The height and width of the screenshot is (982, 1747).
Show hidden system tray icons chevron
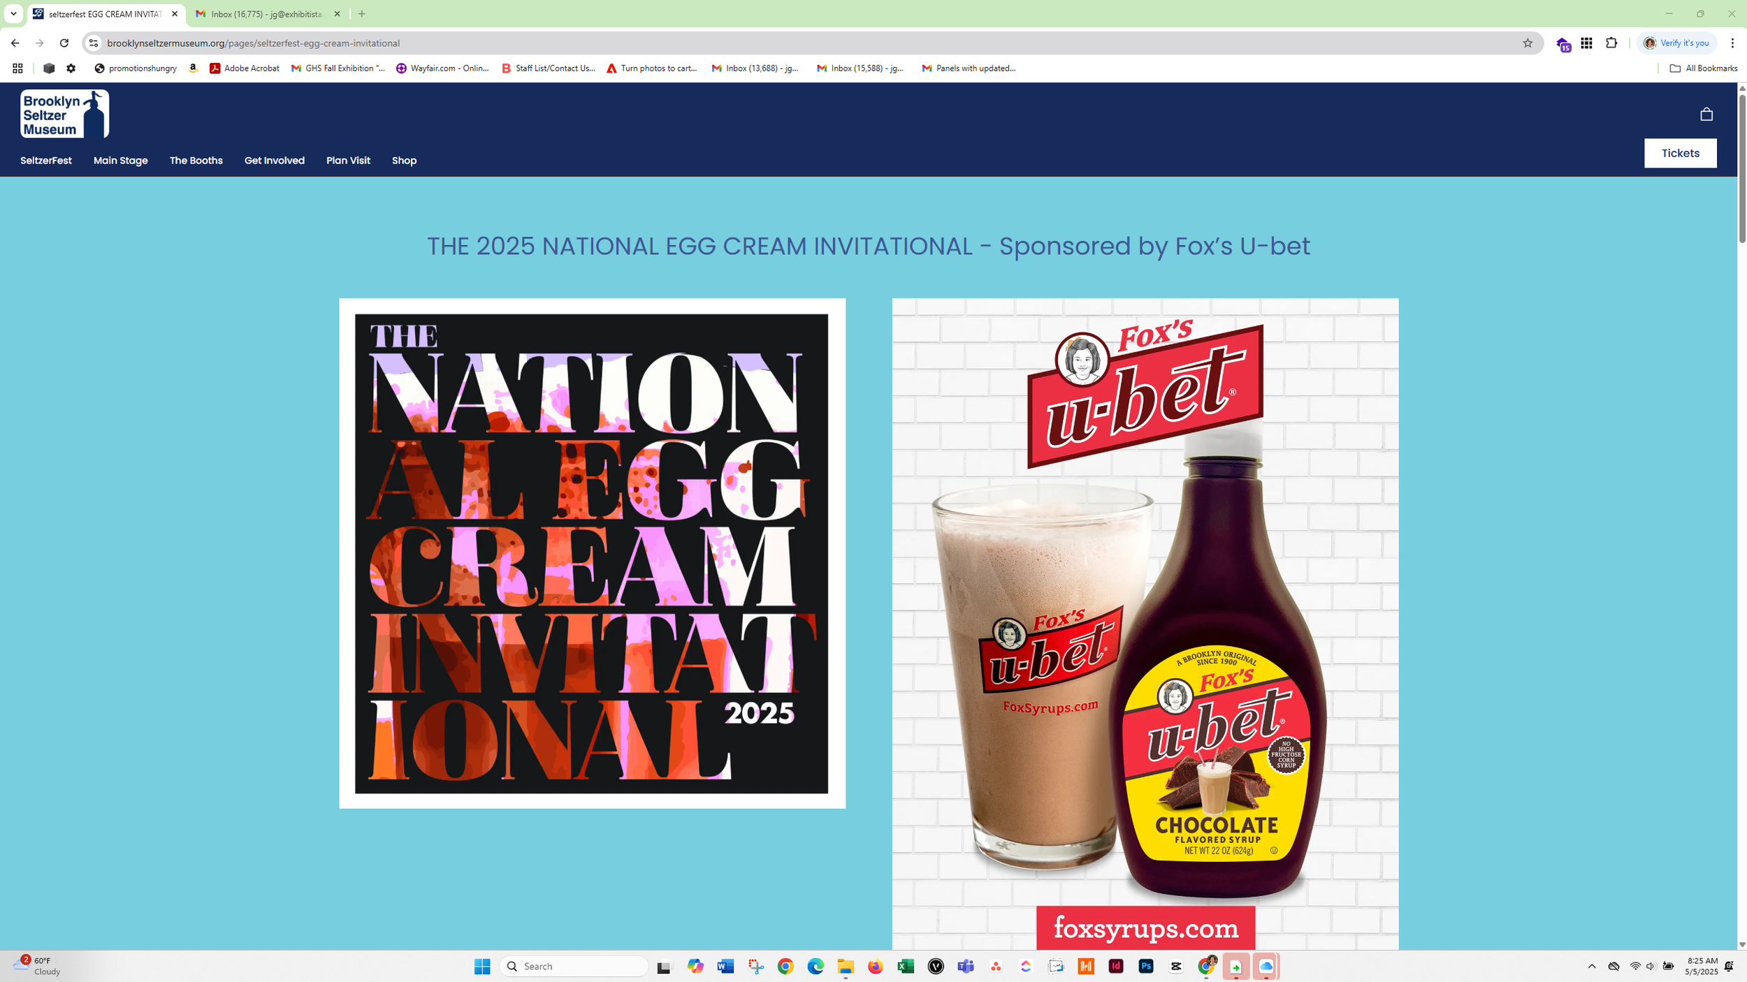coord(1592,966)
